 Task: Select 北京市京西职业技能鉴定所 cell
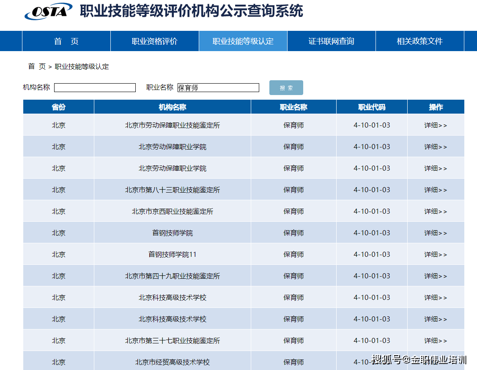click(x=173, y=212)
